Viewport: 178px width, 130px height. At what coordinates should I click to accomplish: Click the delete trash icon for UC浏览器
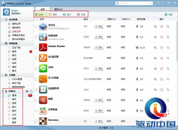[162, 58]
